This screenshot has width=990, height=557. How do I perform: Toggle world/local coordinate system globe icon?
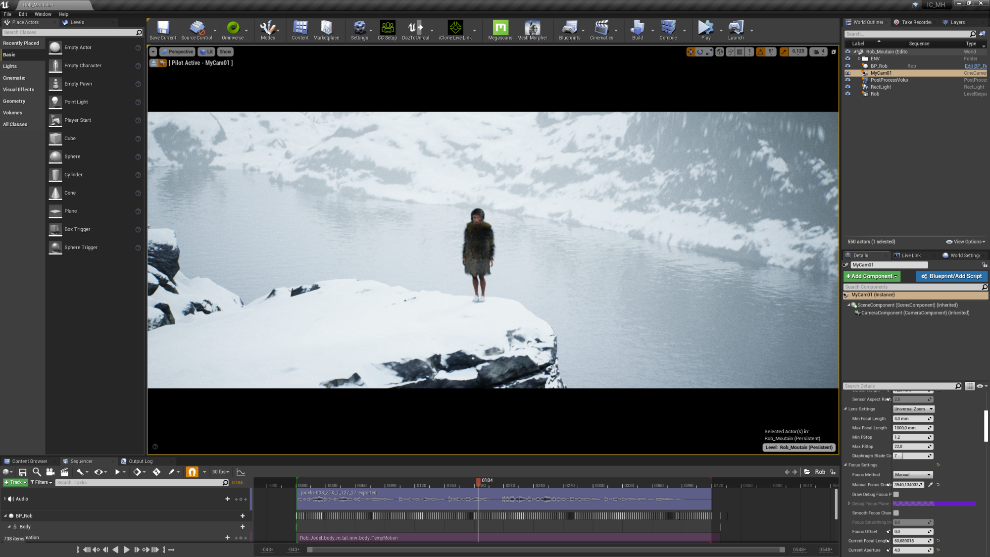pos(720,51)
